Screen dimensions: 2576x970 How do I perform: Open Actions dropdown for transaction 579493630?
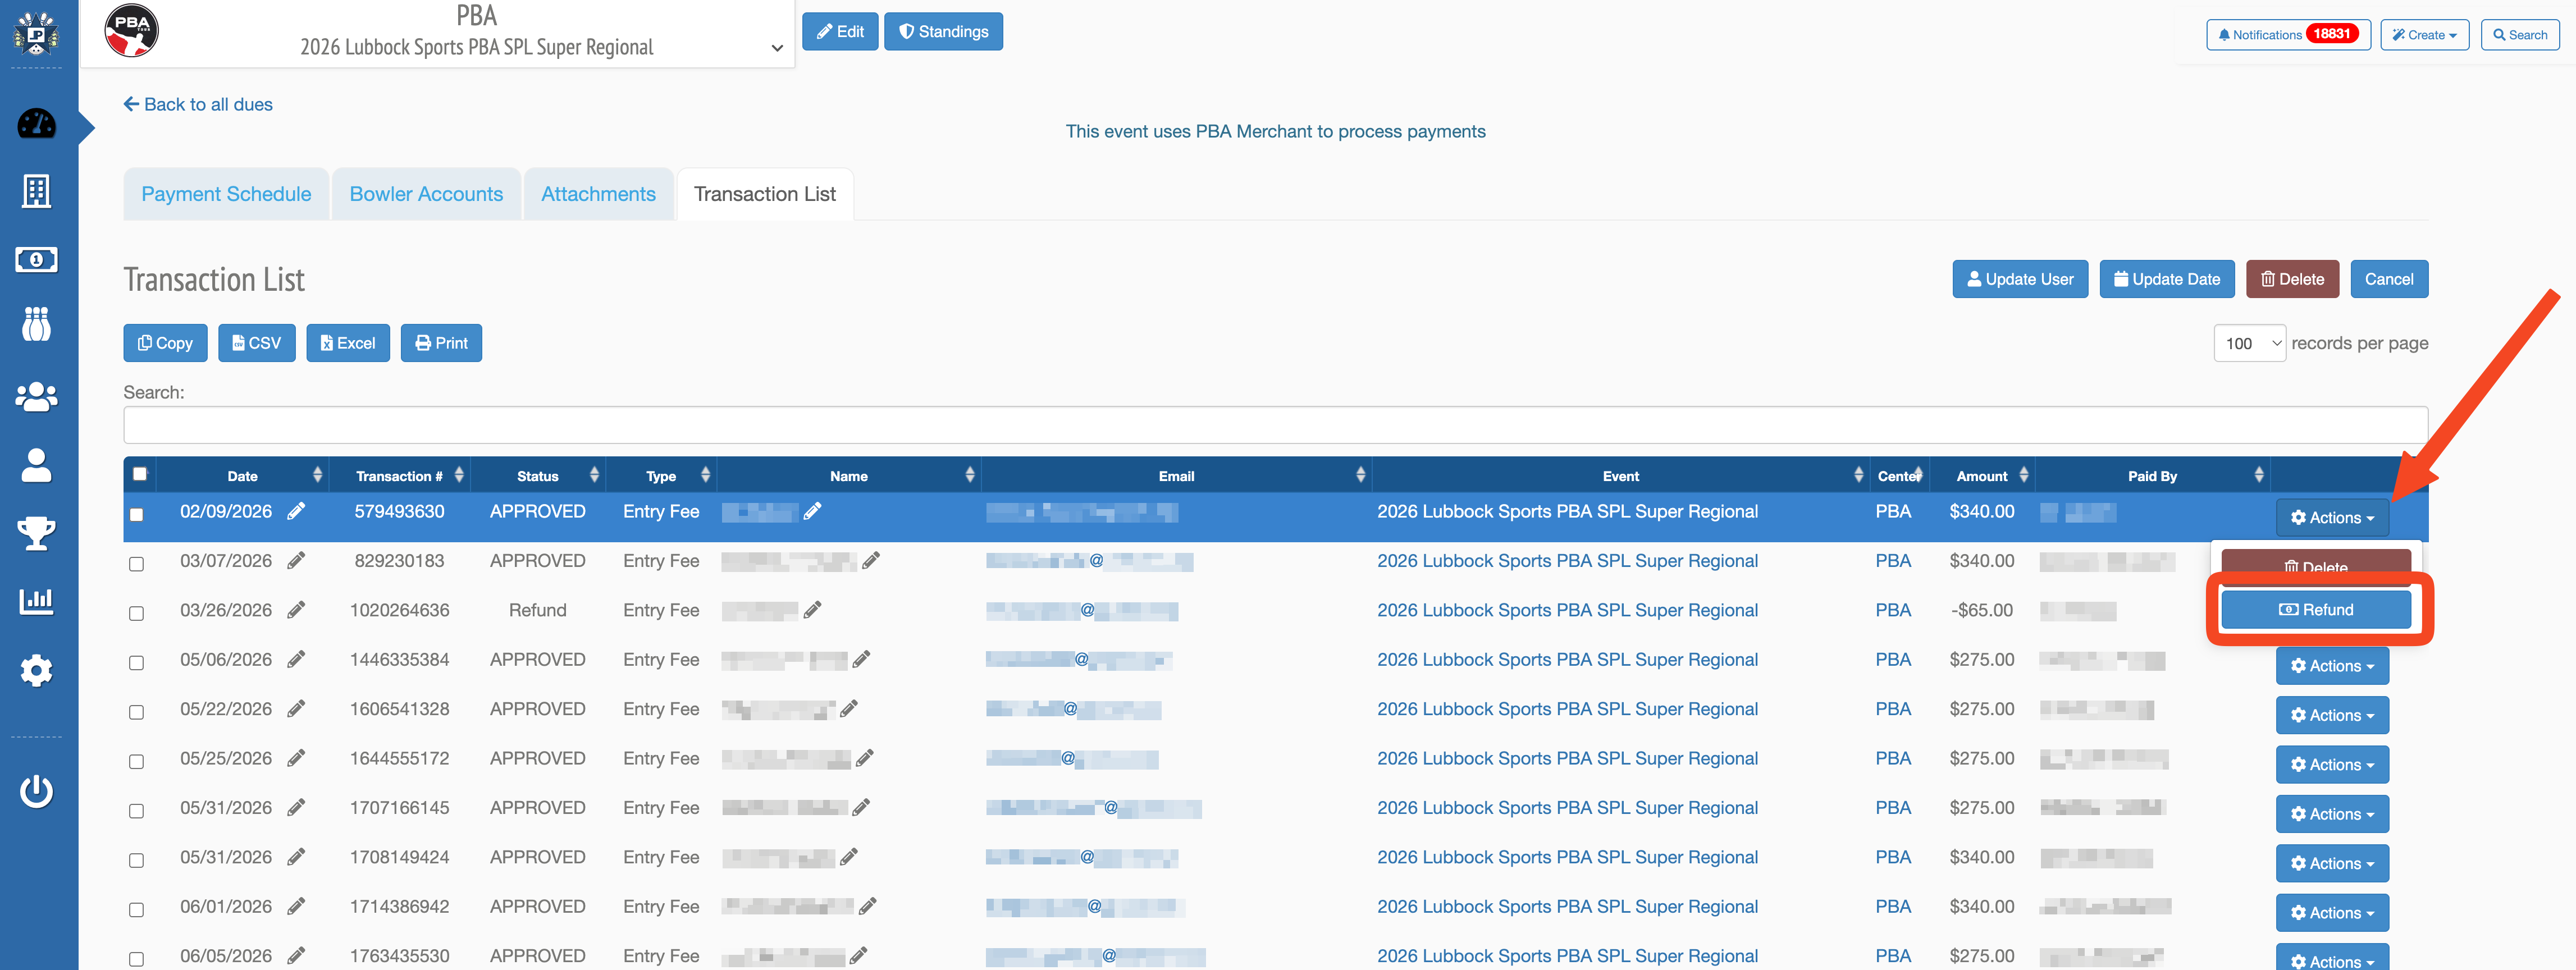tap(2332, 518)
